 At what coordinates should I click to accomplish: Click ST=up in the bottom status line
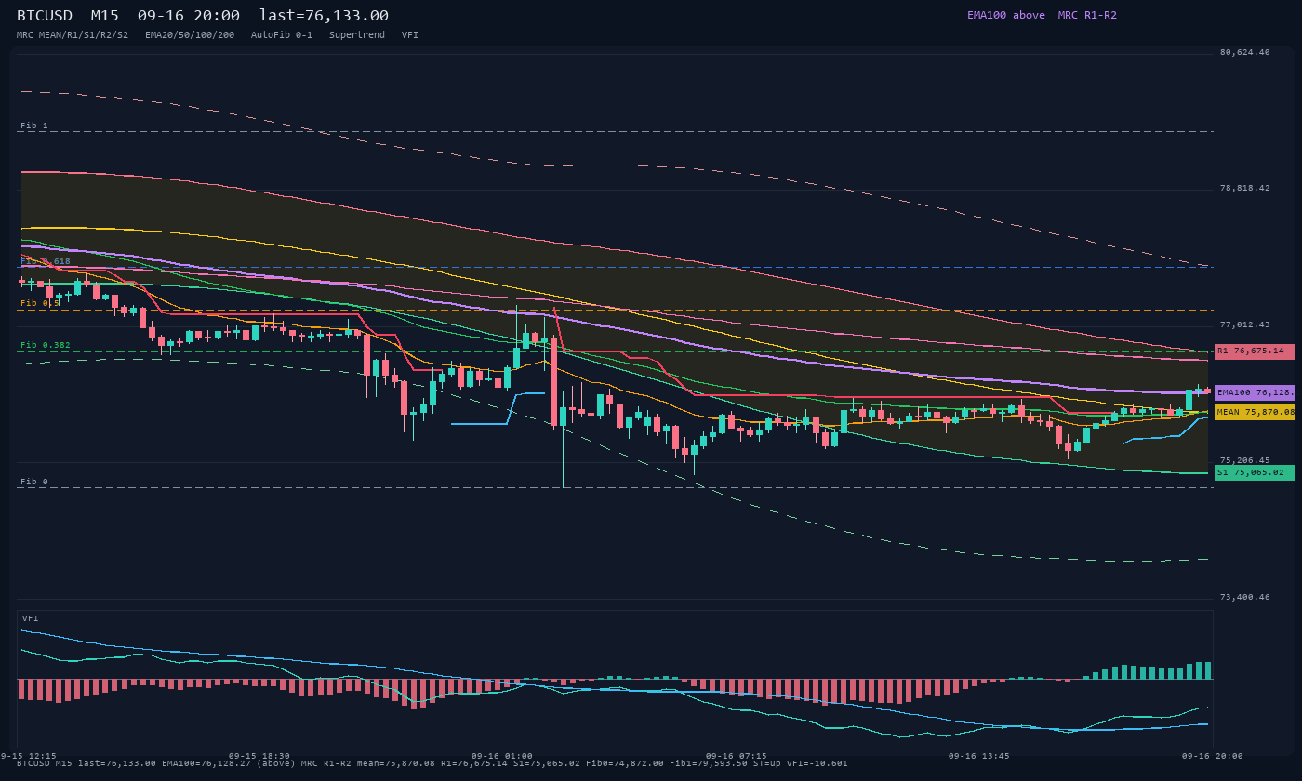coord(767,763)
